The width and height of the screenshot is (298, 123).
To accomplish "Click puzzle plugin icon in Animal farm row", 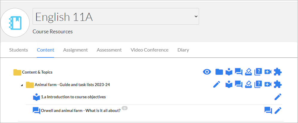I will tap(278, 84).
